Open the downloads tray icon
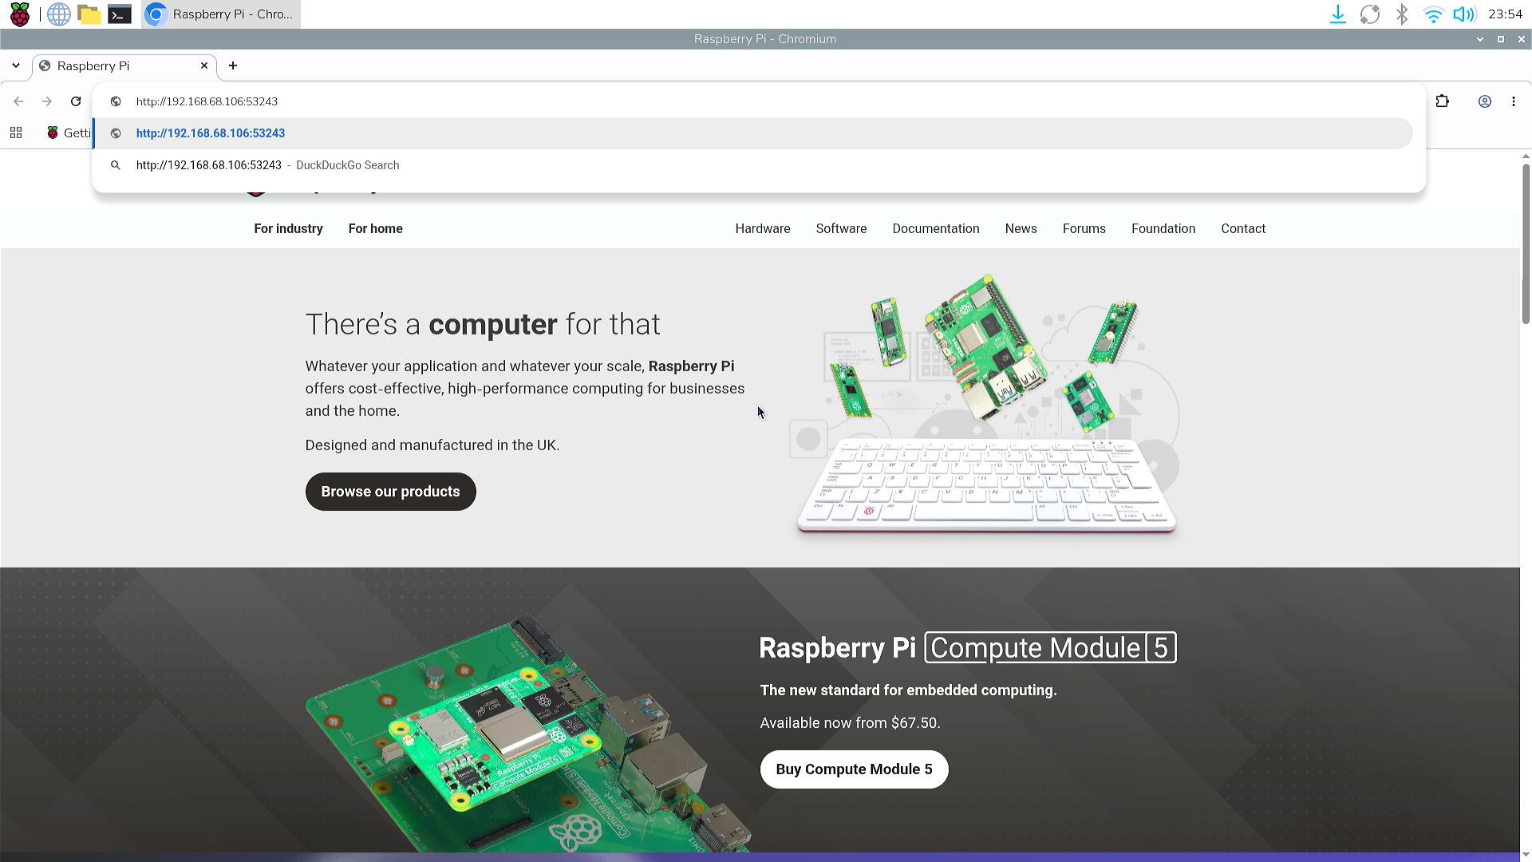This screenshot has height=862, width=1532. pyautogui.click(x=1338, y=14)
